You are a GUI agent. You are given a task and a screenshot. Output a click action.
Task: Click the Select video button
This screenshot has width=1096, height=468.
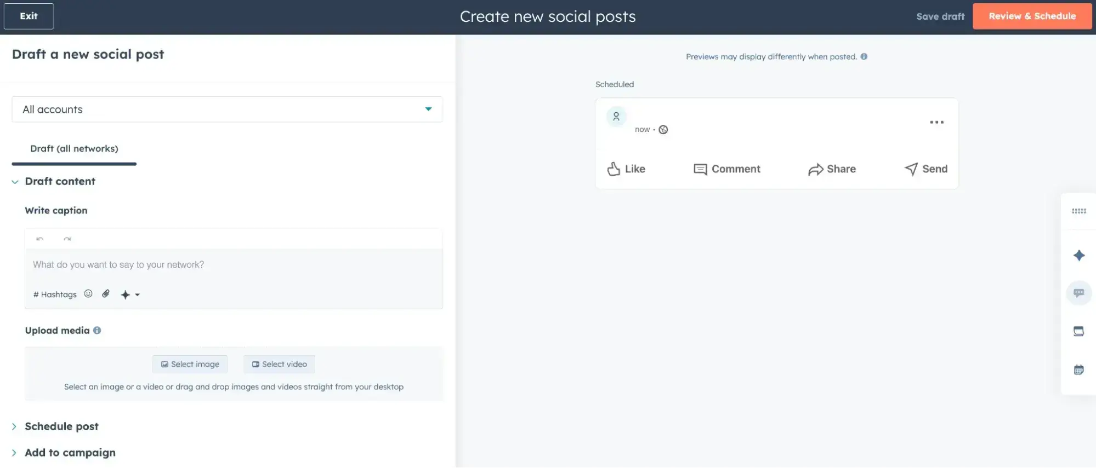point(279,364)
